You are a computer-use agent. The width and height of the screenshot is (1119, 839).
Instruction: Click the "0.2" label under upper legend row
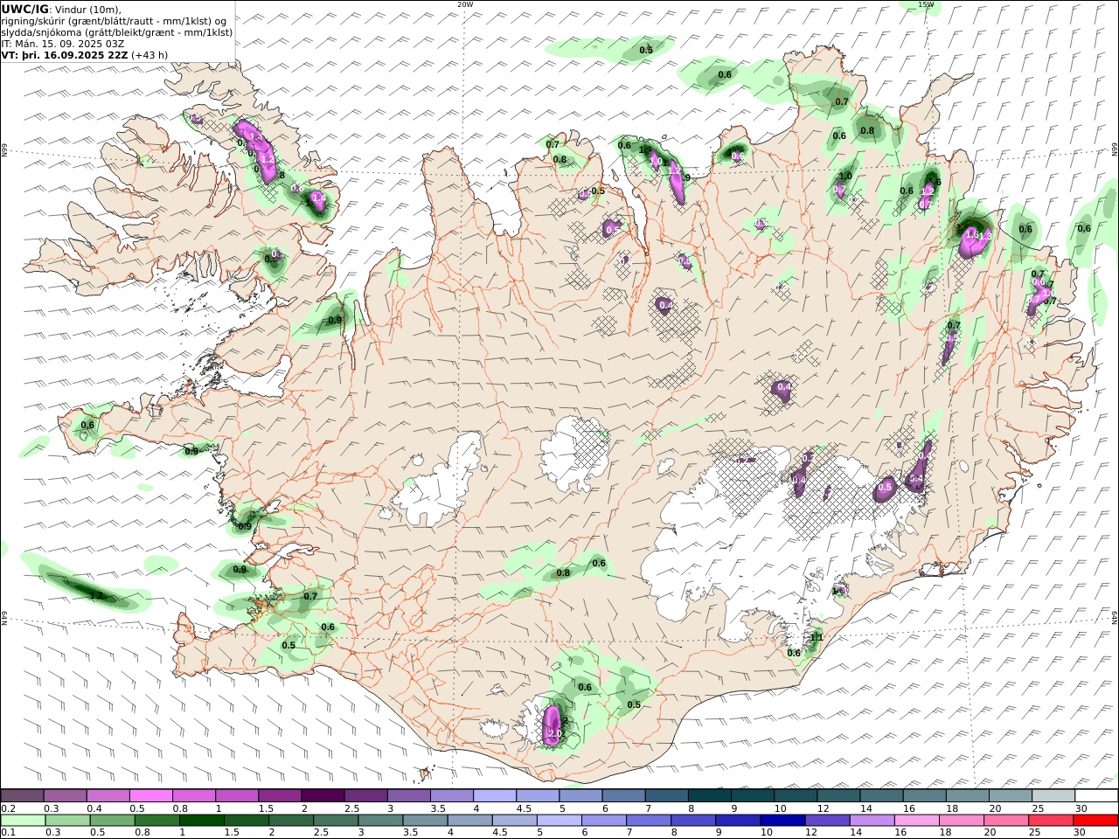[8, 808]
